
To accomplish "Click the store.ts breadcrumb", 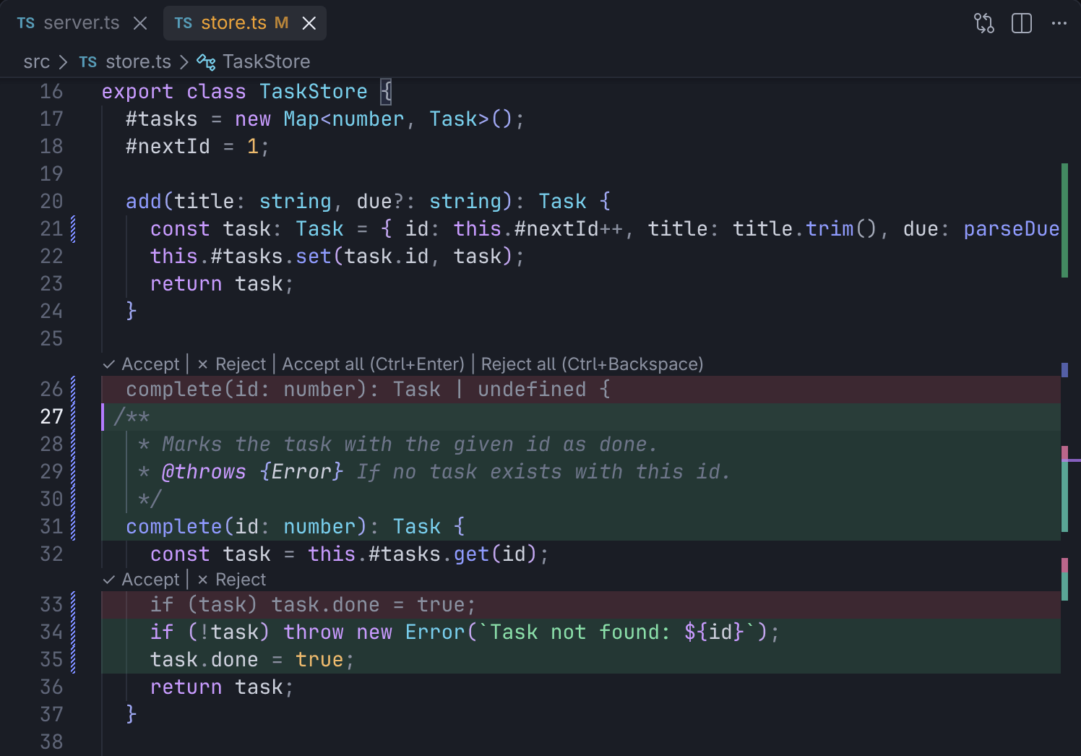I will point(138,62).
